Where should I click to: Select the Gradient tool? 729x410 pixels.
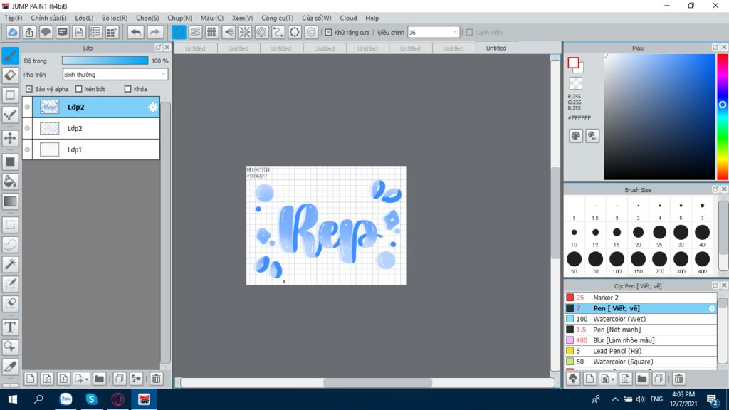click(x=10, y=201)
